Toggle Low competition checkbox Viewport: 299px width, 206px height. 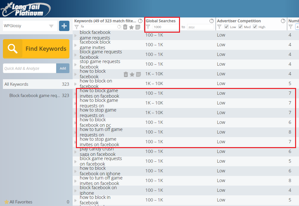(x=226, y=27)
